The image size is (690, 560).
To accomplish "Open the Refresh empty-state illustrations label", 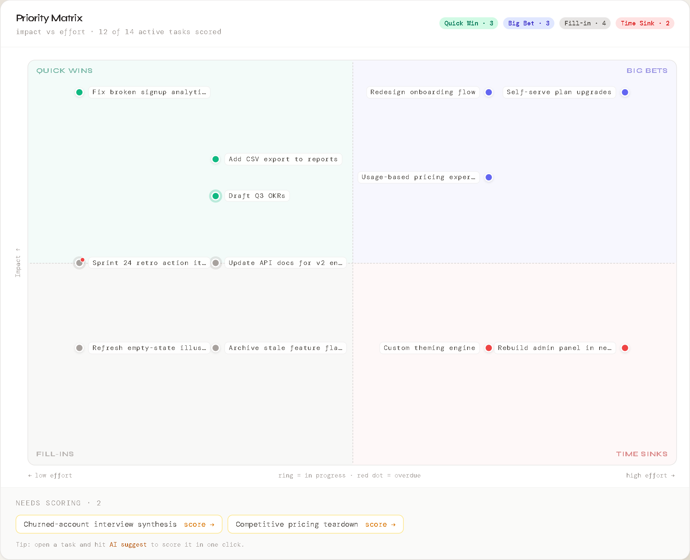I will (x=149, y=348).
